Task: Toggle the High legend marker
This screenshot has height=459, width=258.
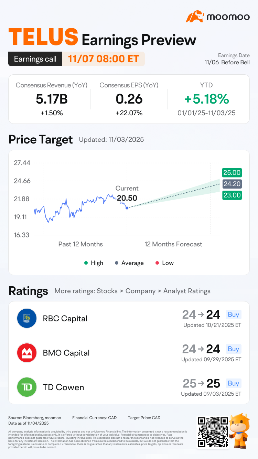Action: pos(86,263)
